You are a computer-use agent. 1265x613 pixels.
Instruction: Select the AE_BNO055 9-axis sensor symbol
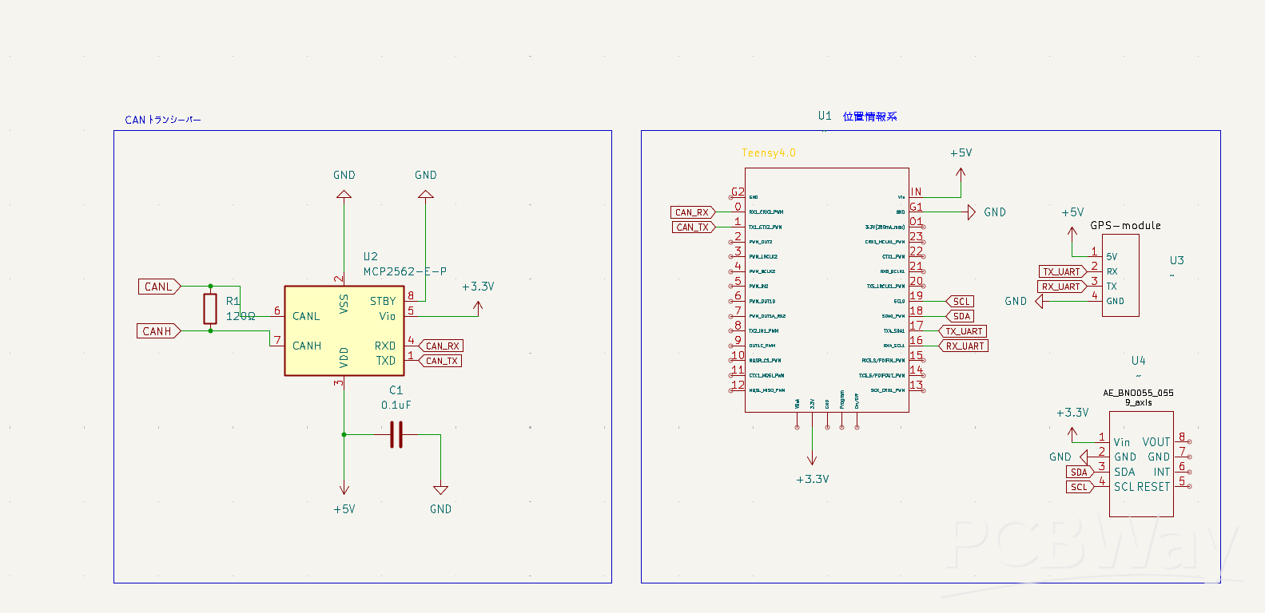(1141, 464)
